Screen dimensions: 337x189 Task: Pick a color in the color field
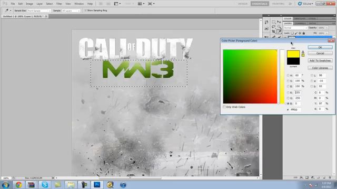click(x=250, y=77)
